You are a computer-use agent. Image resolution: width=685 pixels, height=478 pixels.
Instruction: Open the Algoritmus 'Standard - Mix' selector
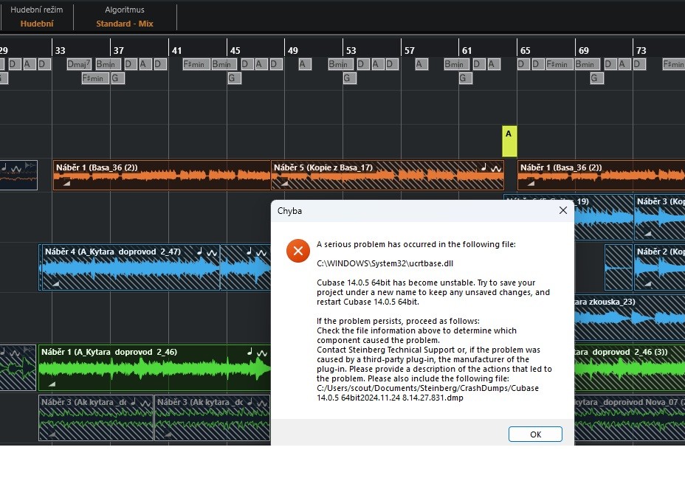click(125, 24)
